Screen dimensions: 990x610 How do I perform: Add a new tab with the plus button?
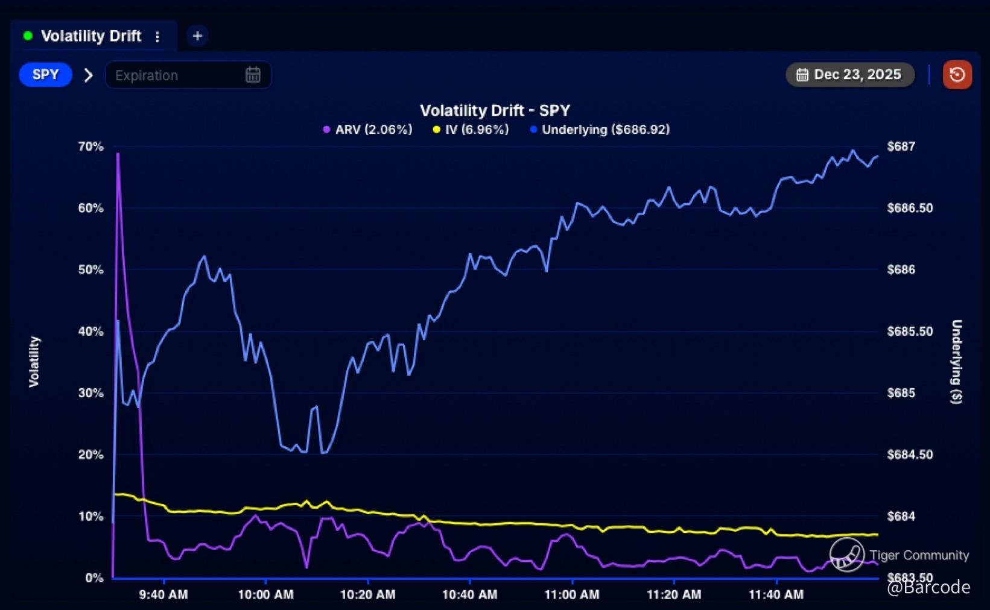(197, 36)
